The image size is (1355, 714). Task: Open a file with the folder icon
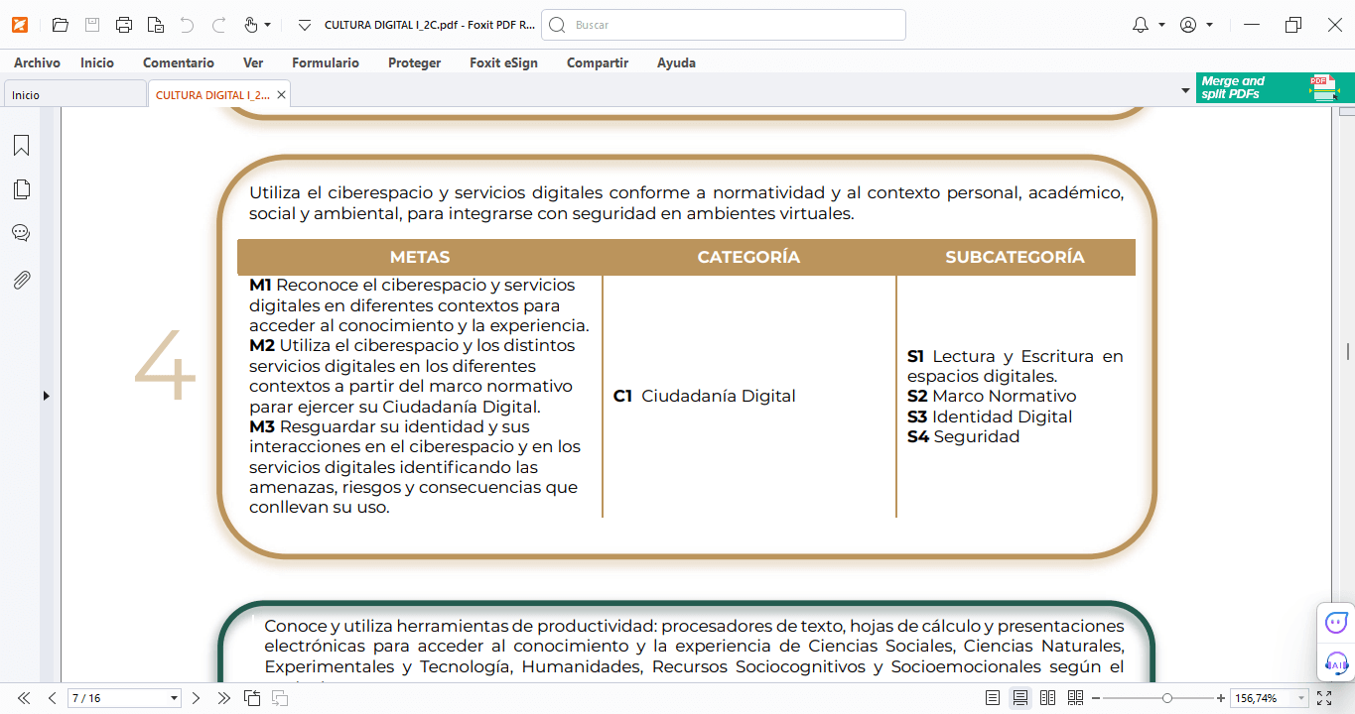pyautogui.click(x=61, y=25)
